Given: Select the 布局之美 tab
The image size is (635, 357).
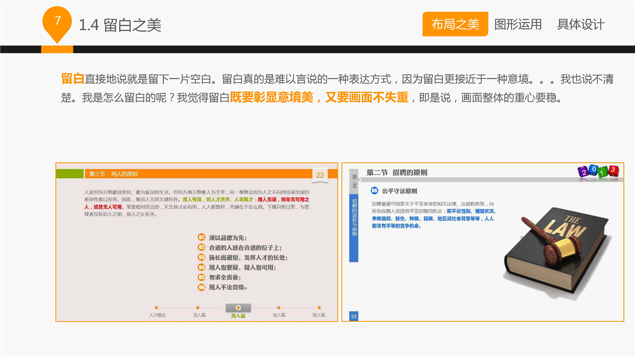Looking at the screenshot, I should [x=455, y=24].
